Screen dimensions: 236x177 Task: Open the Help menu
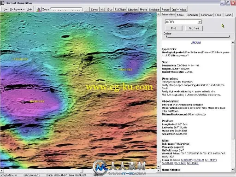29,9
